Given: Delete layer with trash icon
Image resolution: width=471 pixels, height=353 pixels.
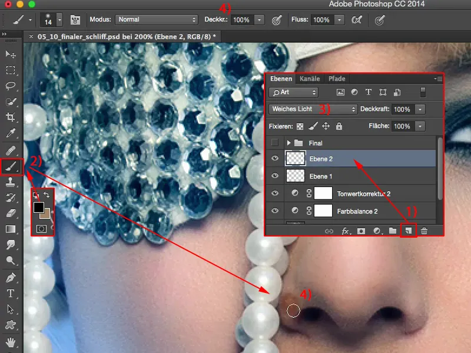Looking at the screenshot, I should pyautogui.click(x=424, y=231).
